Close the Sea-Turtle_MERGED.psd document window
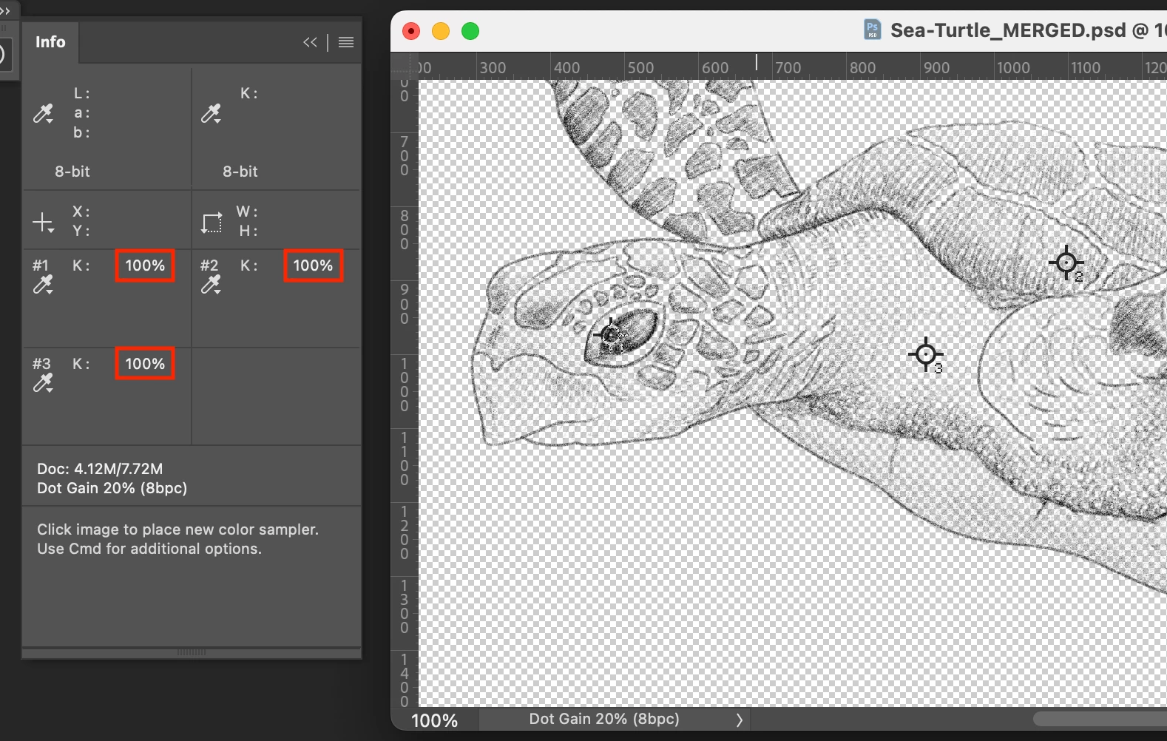Viewport: 1167px width, 741px height. pos(411,31)
